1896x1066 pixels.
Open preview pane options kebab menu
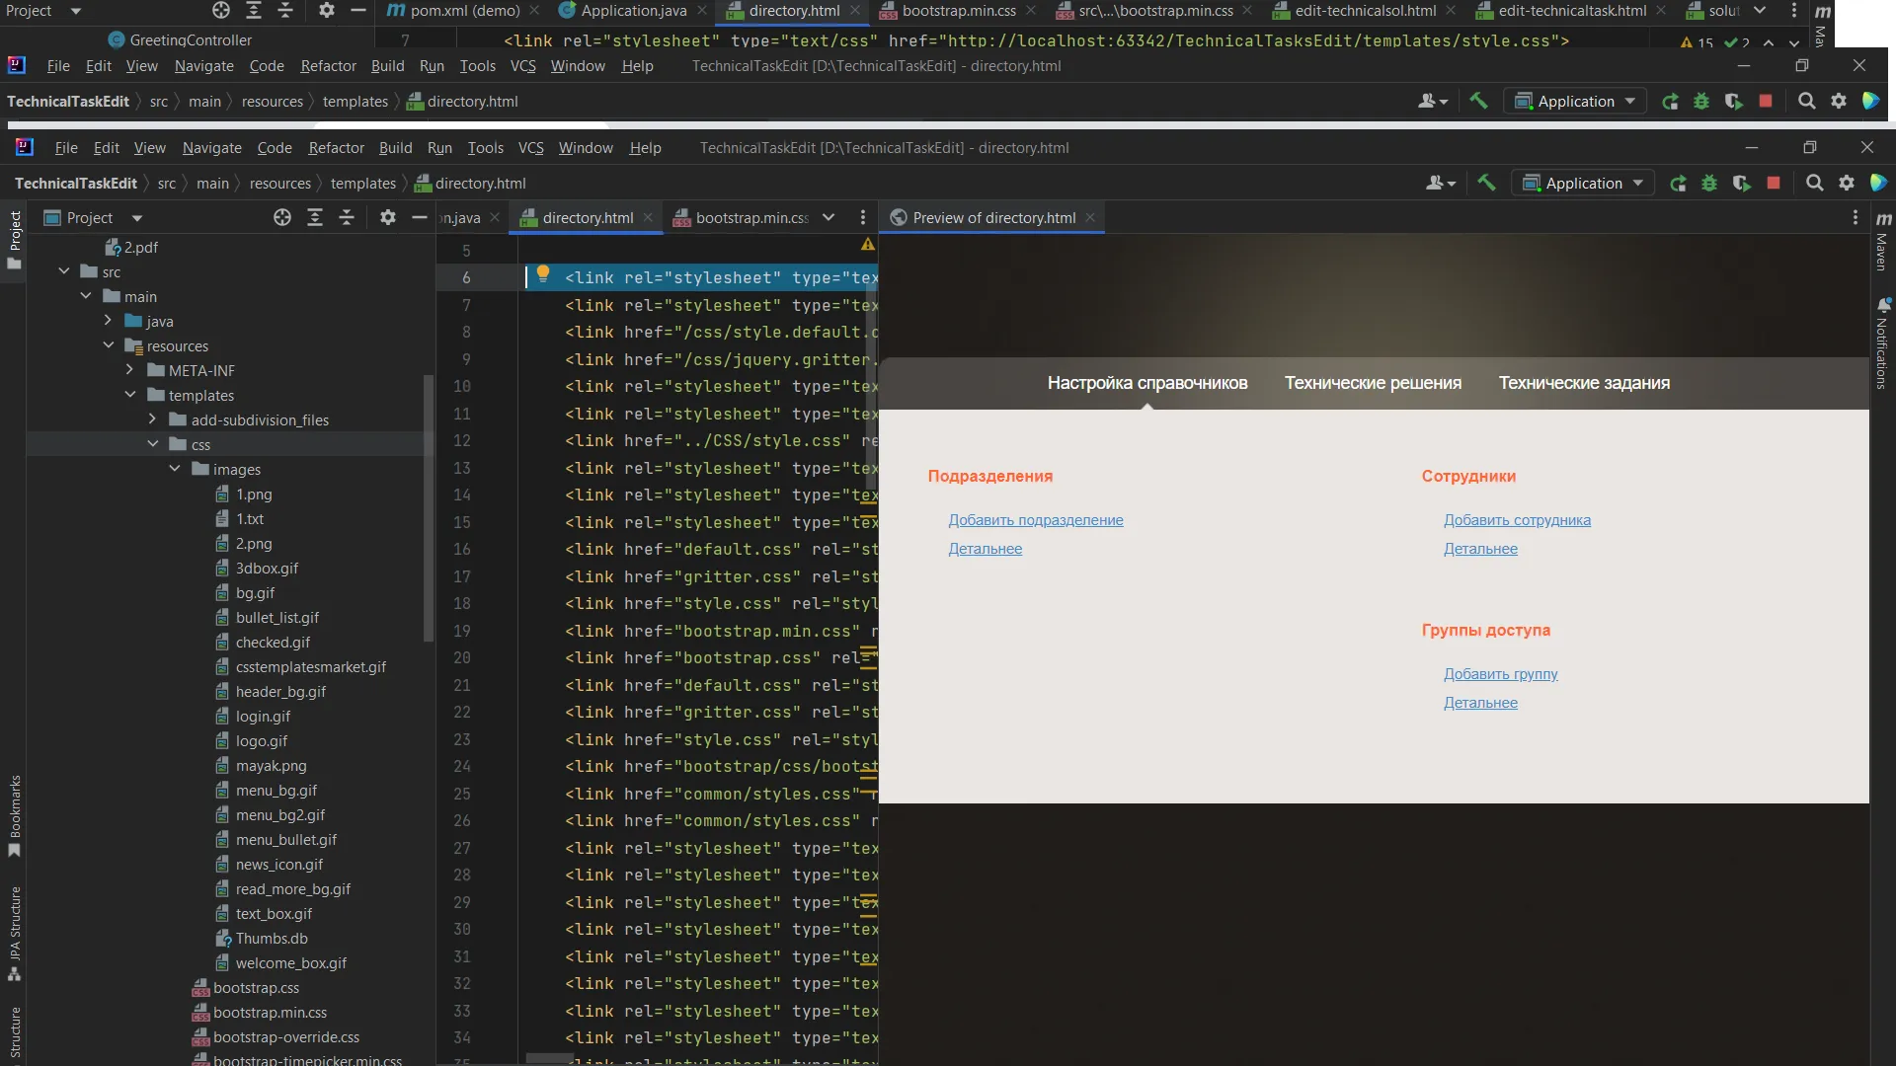pos(1856,218)
